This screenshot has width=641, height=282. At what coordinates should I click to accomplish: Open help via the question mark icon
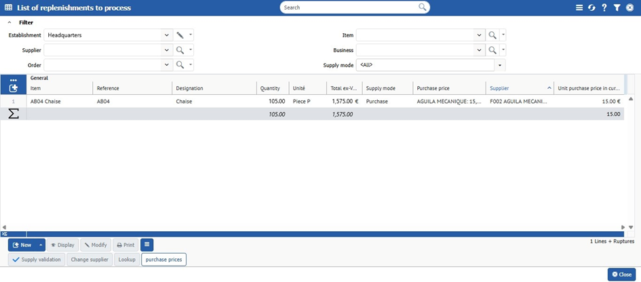604,8
